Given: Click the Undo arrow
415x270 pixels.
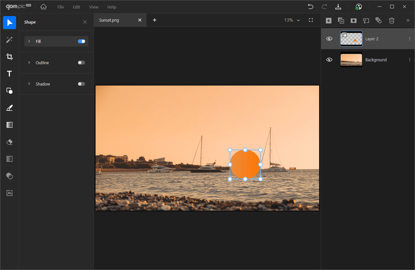Looking at the screenshot, I should tap(310, 7).
